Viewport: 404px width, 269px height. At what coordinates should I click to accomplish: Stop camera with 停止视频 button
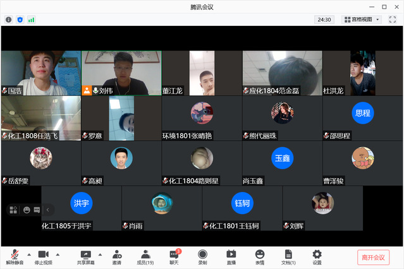click(43, 256)
